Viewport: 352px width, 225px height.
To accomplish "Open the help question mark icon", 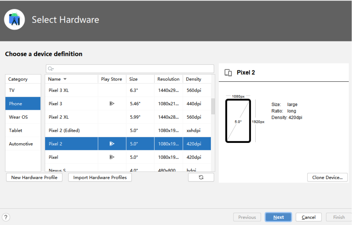I will pyautogui.click(x=6, y=217).
